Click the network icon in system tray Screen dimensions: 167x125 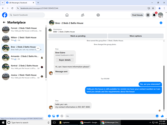[x=153, y=122]
